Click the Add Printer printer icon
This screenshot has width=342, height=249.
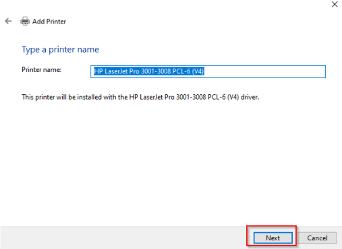(25, 22)
